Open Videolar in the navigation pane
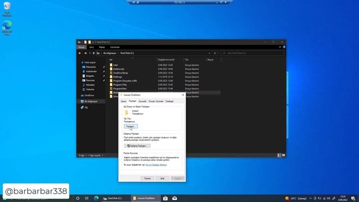359x202 pixels. 90,89
